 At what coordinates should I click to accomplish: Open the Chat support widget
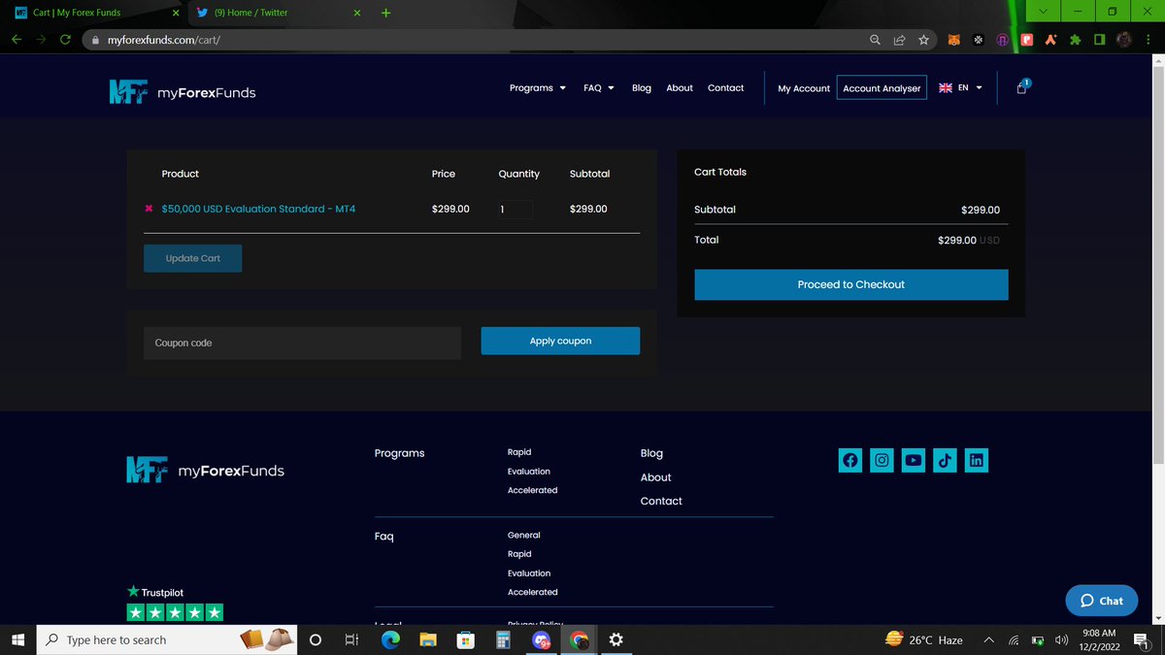[1101, 601]
